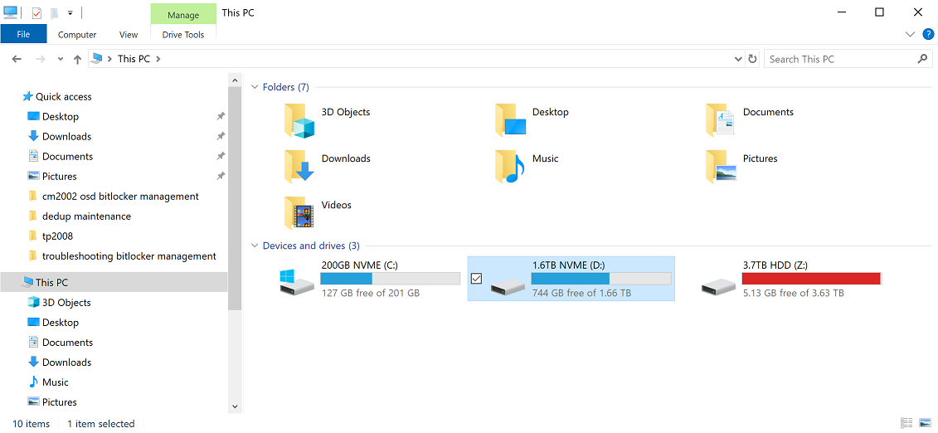Image resolution: width=938 pixels, height=433 pixels.
Task: Uncheck the 1.6TB NVME (D:) item checkbox
Action: (x=476, y=278)
